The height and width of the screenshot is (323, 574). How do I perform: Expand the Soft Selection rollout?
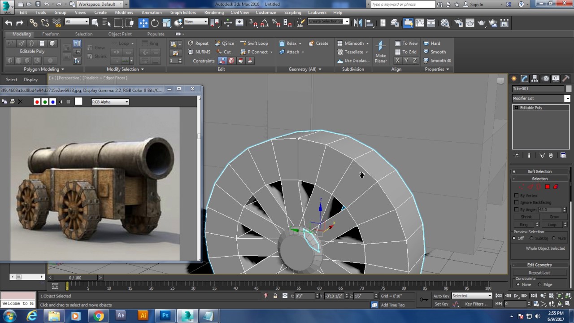pyautogui.click(x=539, y=171)
